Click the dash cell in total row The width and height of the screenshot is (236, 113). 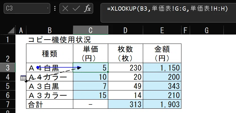tap(90, 104)
